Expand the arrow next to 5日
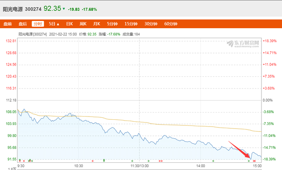This screenshot has height=170, width=282. point(58,24)
